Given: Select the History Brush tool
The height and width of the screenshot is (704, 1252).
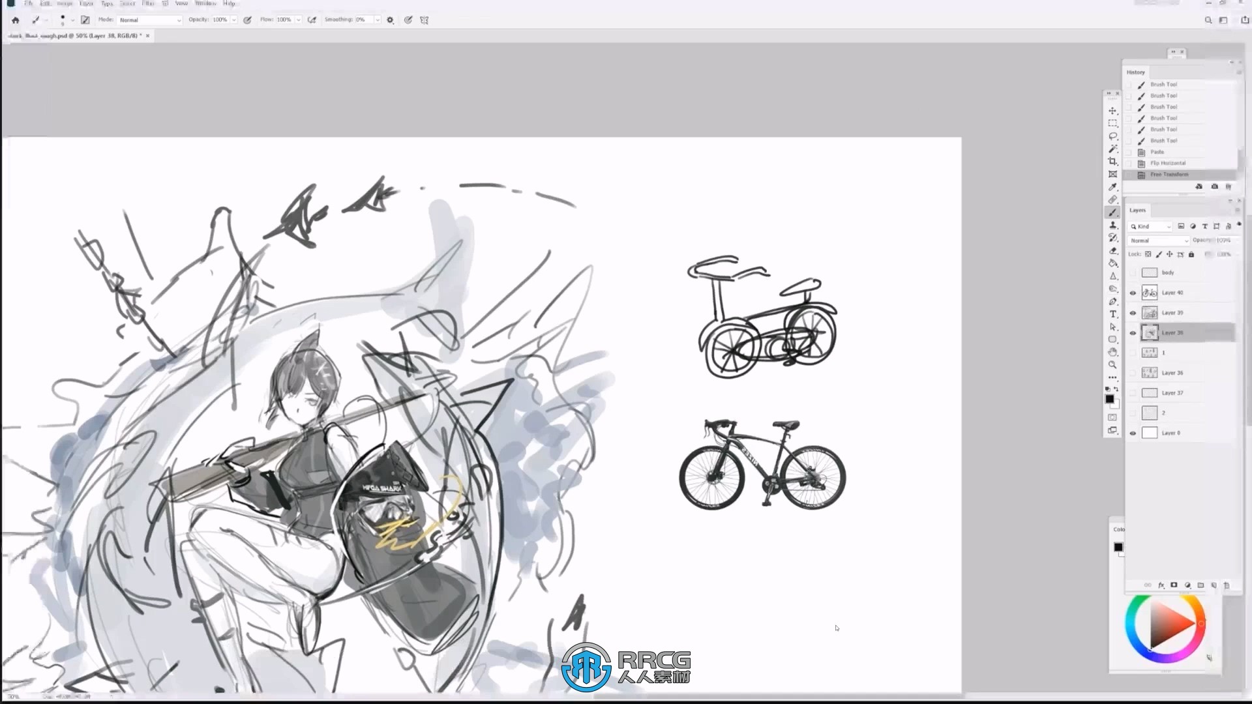Looking at the screenshot, I should (1112, 238).
